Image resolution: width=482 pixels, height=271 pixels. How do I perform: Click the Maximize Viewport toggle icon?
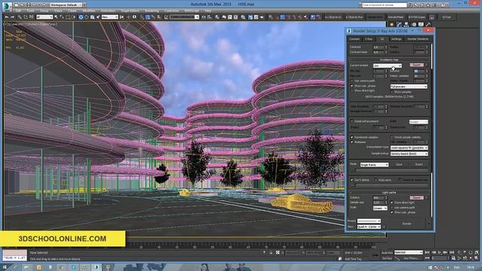point(477,258)
